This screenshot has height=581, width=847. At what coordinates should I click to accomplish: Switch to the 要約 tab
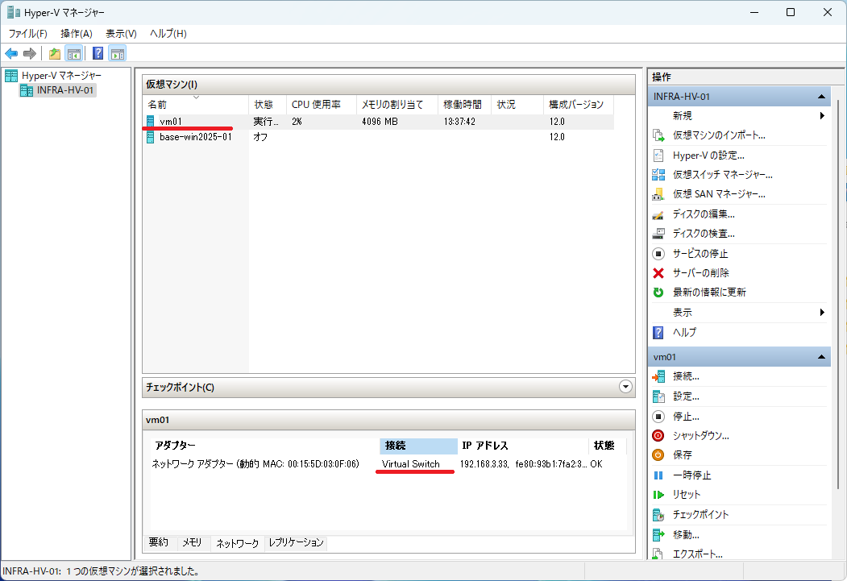(x=159, y=542)
